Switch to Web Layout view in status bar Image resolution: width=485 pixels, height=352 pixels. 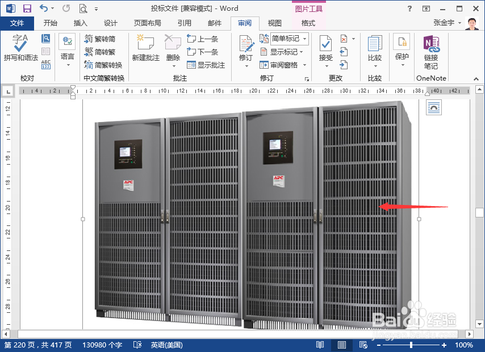(x=363, y=345)
